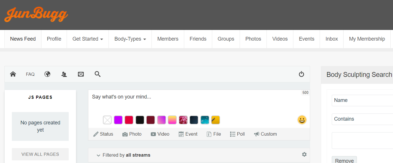The image size is (393, 163).
Task: Open the My Membership tab
Action: point(367,39)
